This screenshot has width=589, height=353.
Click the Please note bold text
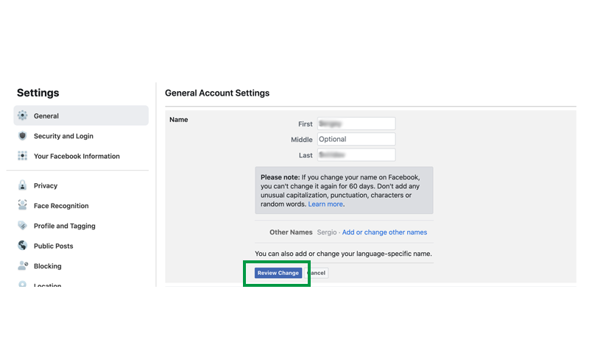pyautogui.click(x=281, y=177)
